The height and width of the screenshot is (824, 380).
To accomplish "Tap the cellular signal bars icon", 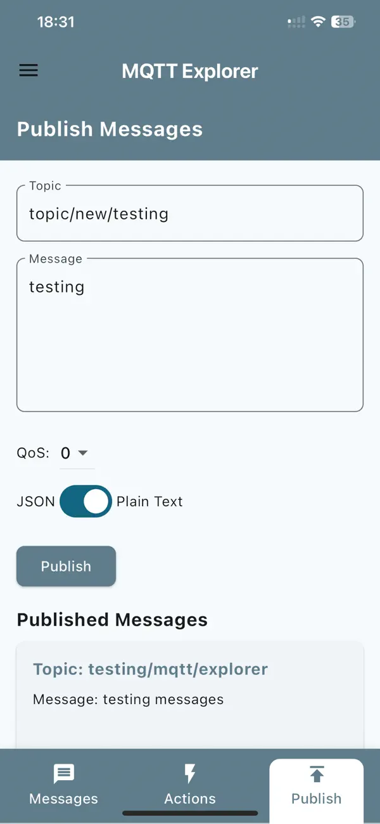I will coord(295,22).
